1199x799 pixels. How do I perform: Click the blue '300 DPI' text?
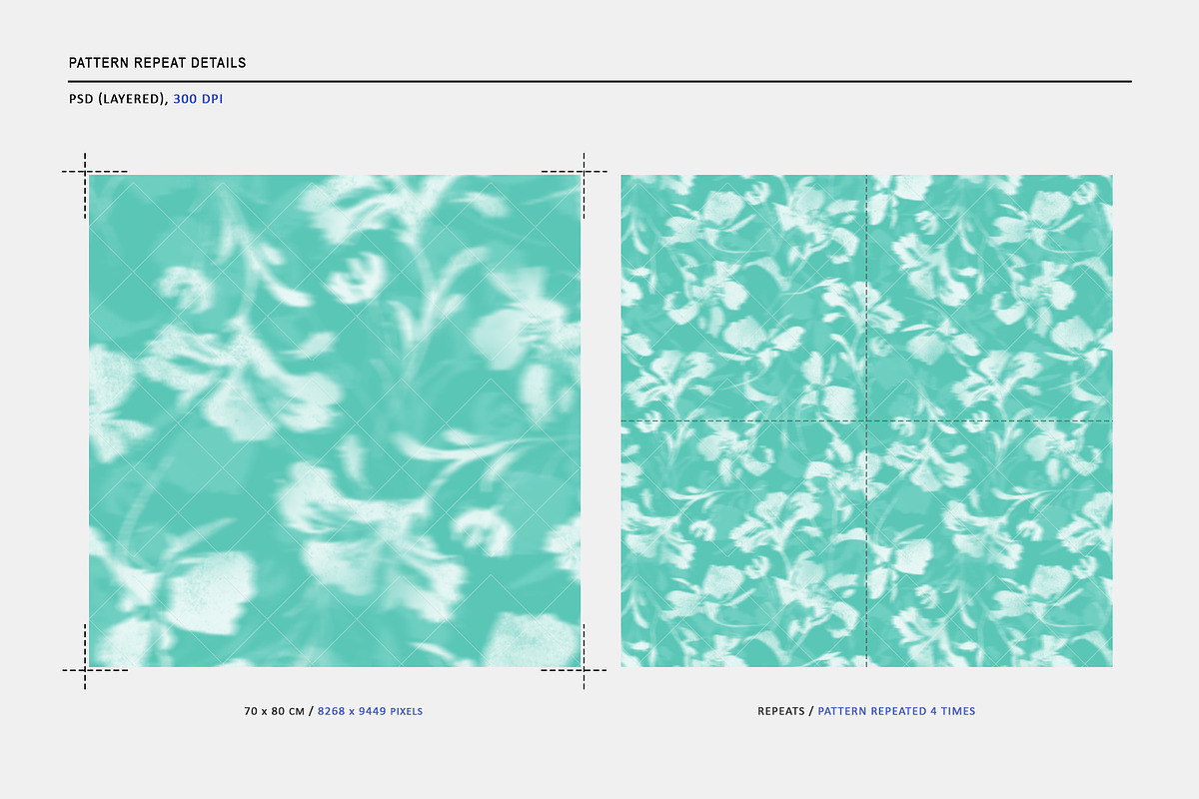(x=198, y=100)
